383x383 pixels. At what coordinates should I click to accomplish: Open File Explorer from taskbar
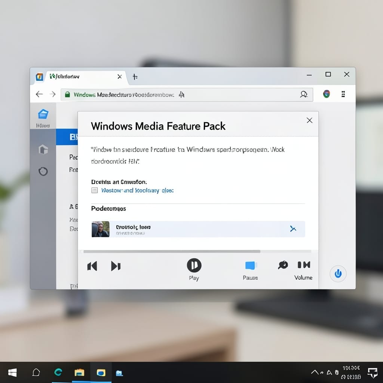pos(79,373)
